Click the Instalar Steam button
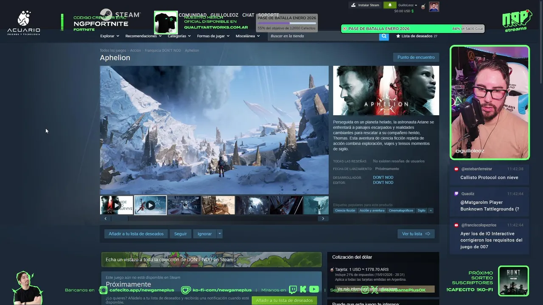543x305 pixels. point(365,5)
